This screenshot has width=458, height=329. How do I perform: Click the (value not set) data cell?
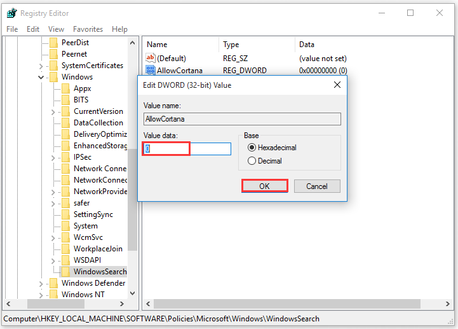tap(323, 59)
